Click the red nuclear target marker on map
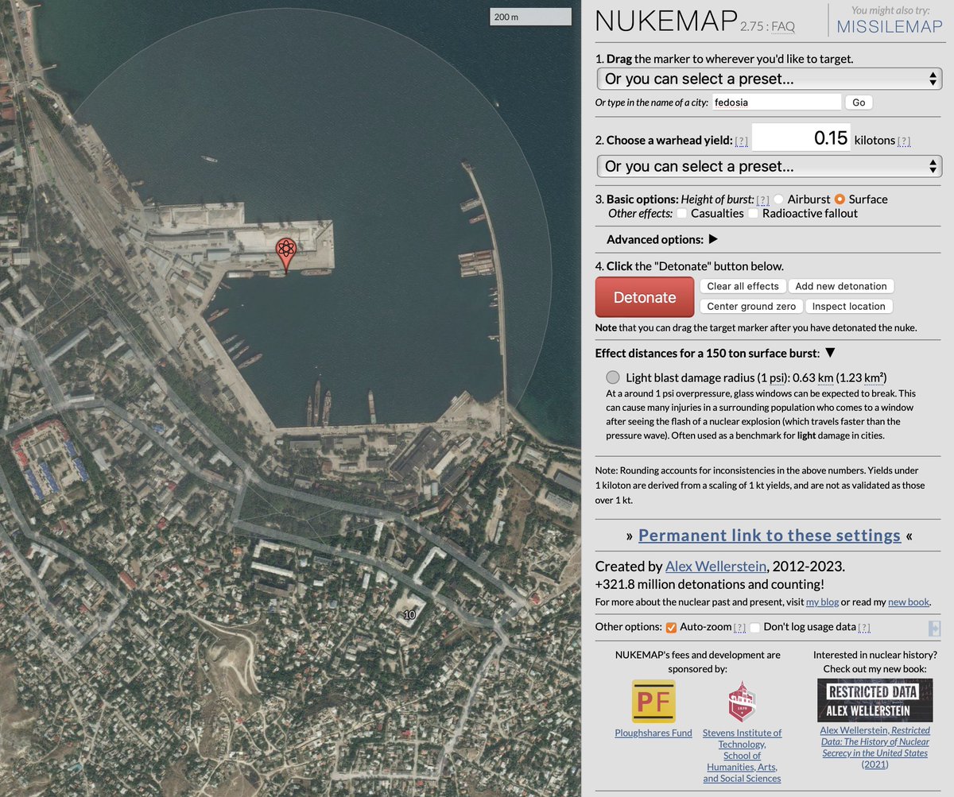The height and width of the screenshot is (797, 954). click(x=286, y=254)
